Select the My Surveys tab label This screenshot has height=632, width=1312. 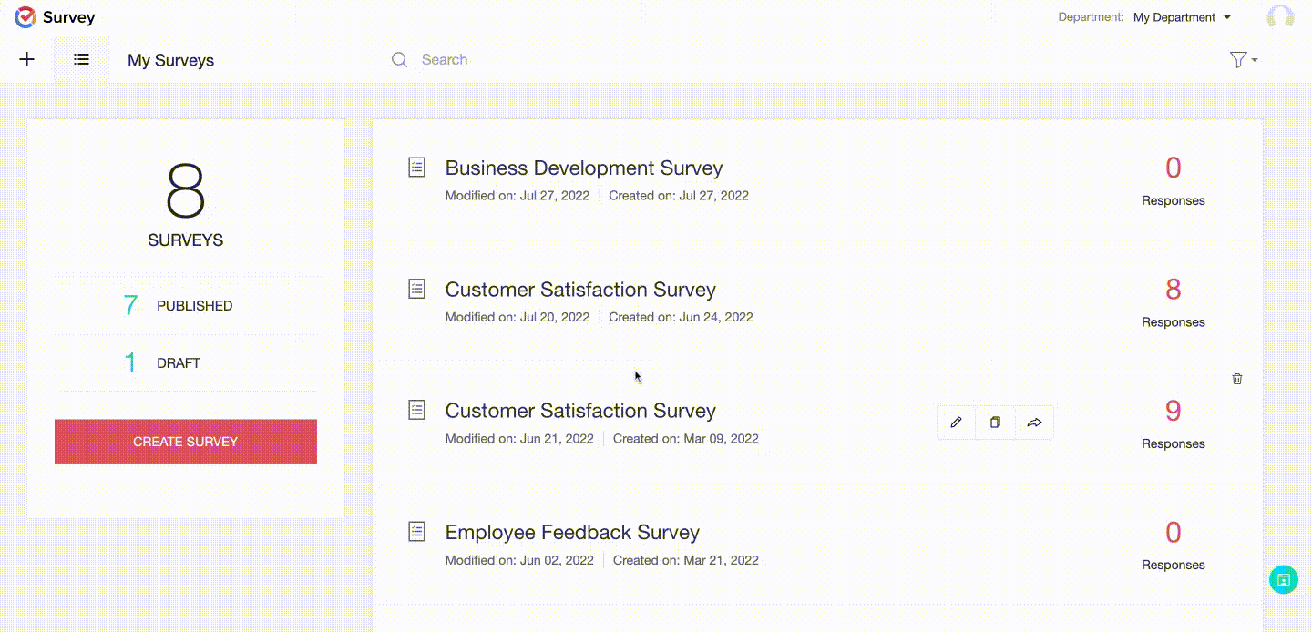point(170,61)
